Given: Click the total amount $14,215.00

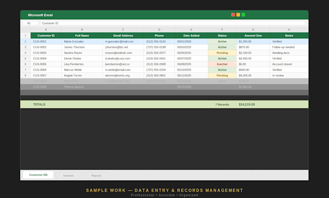Looking at the screenshot, I should (x=247, y=105).
